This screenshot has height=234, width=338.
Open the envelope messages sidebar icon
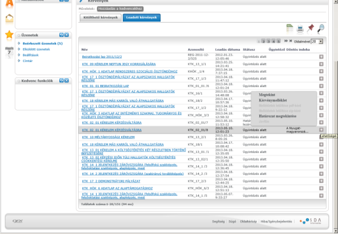(9, 18)
